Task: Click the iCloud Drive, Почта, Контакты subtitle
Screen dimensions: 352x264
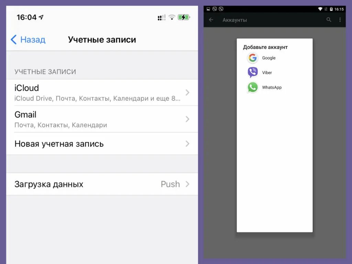Action: pyautogui.click(x=97, y=98)
